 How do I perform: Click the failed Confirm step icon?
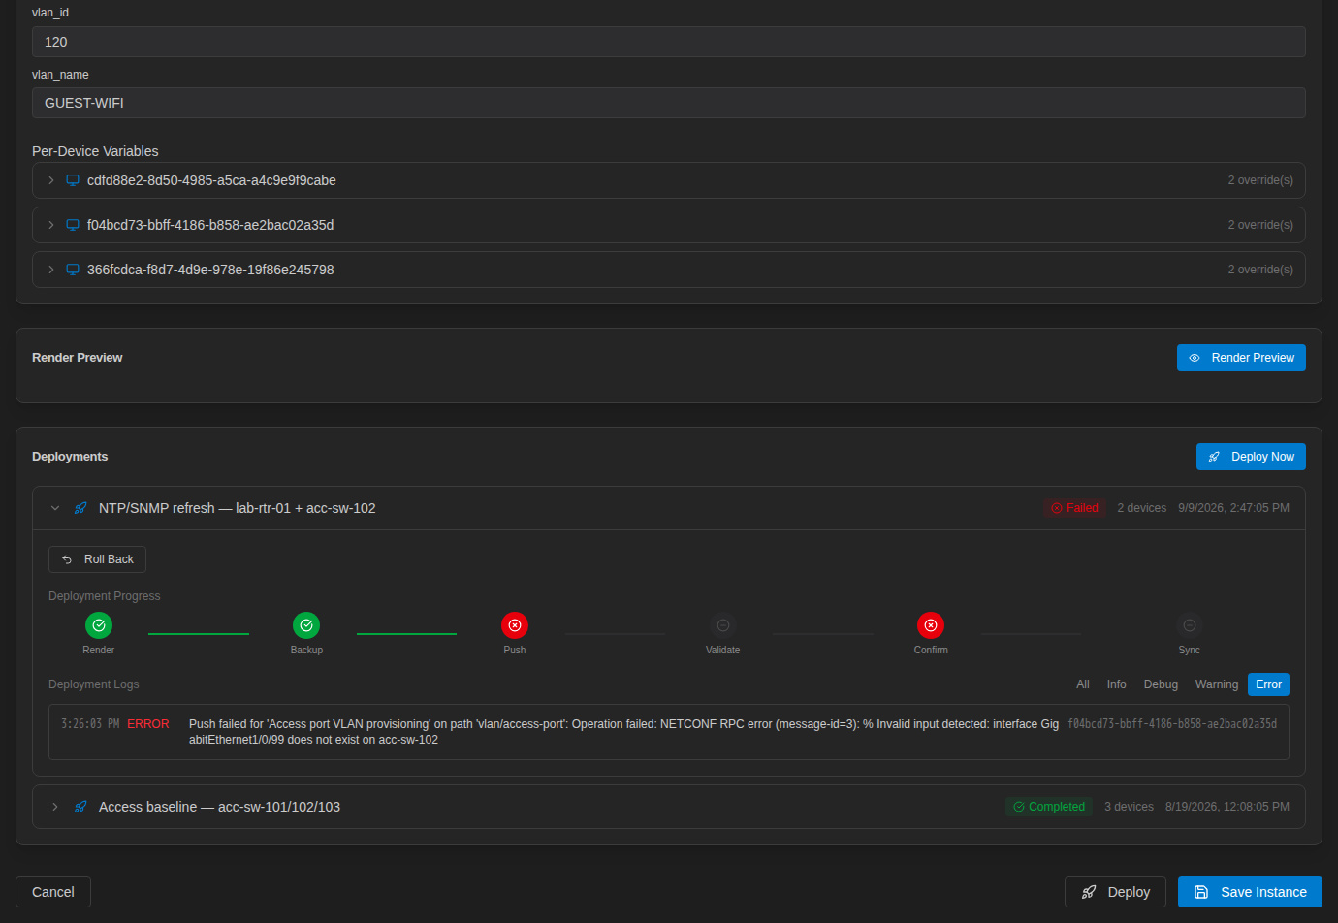pyautogui.click(x=931, y=625)
